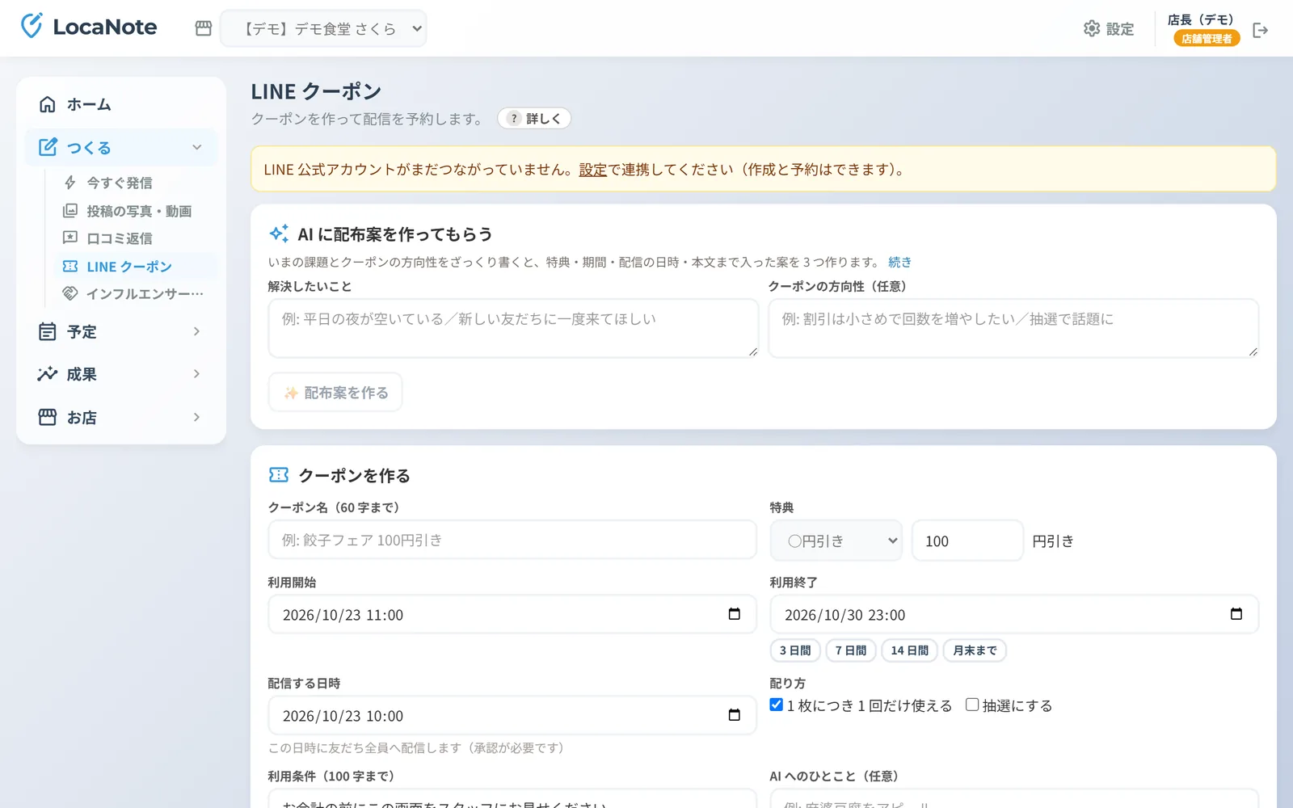Open the 特典 type dropdown
The height and width of the screenshot is (808, 1293).
[836, 541]
